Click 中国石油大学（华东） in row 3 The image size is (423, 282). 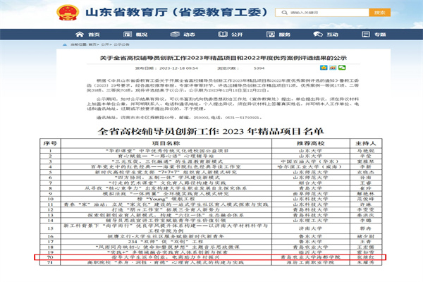pyautogui.click(x=310, y=161)
